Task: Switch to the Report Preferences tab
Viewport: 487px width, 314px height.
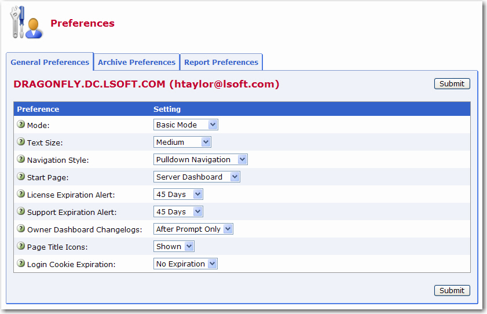Action: coord(221,62)
